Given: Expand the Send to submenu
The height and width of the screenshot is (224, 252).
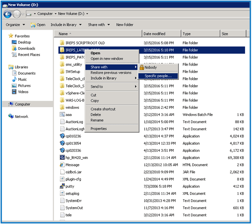Looking at the screenshot, I should (112, 87).
